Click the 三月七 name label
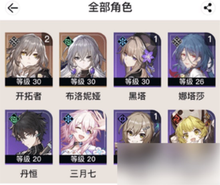This screenshot has width=220, height=185. point(83,174)
